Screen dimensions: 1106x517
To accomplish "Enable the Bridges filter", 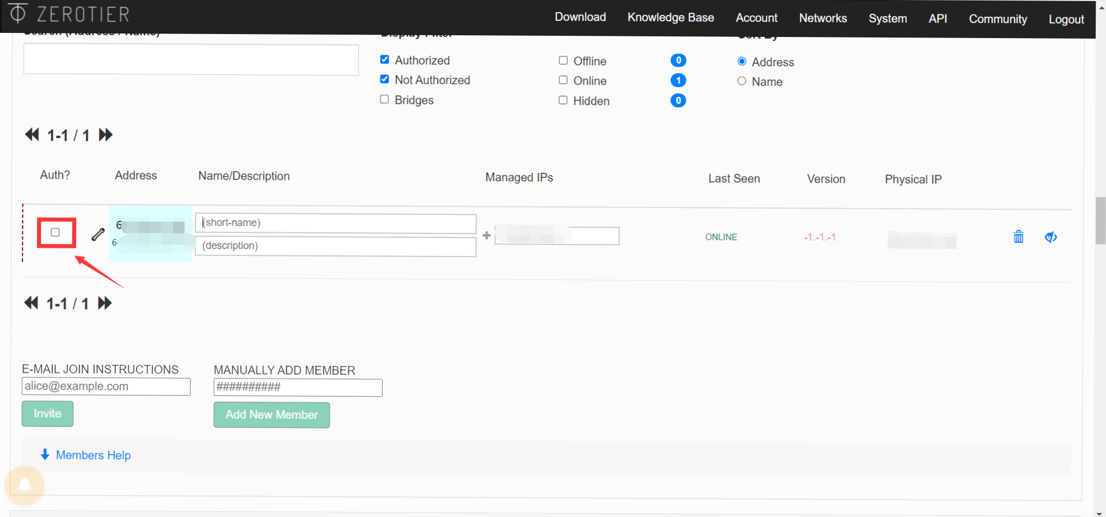I will click(384, 99).
